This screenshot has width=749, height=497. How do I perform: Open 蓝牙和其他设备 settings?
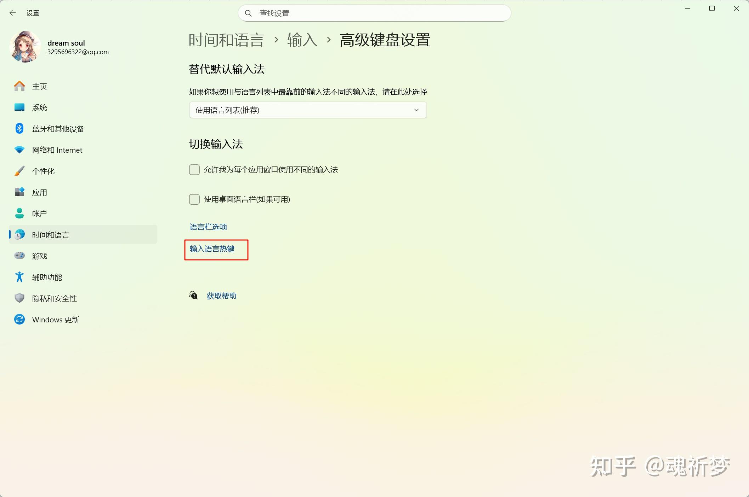[x=58, y=129]
